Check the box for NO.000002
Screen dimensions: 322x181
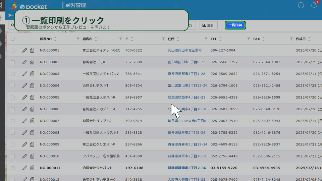click(13, 62)
